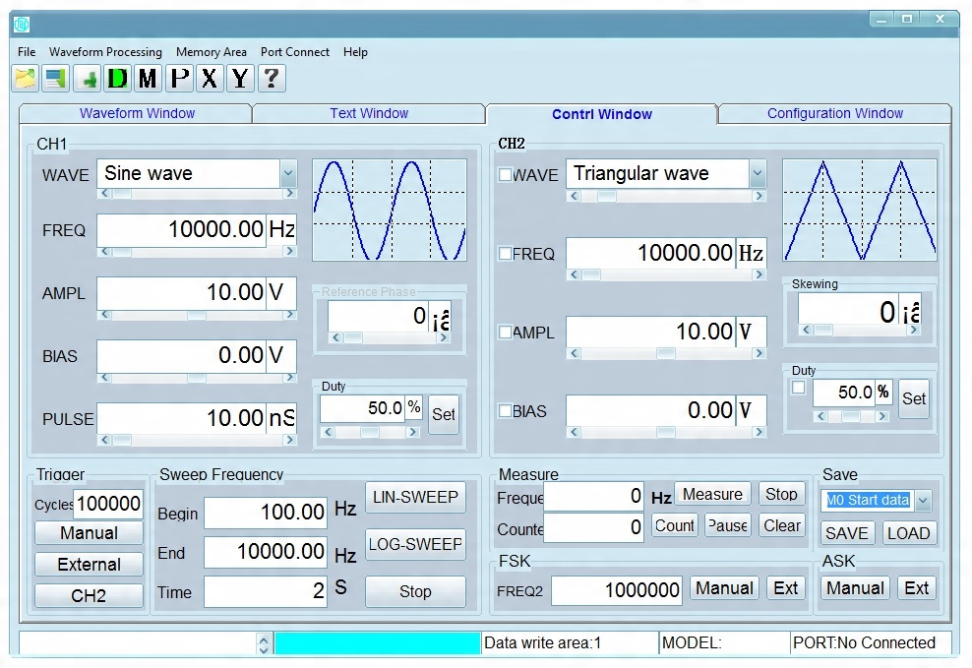This screenshot has width=972, height=668.
Task: Click the Measure button
Action: coord(712,495)
